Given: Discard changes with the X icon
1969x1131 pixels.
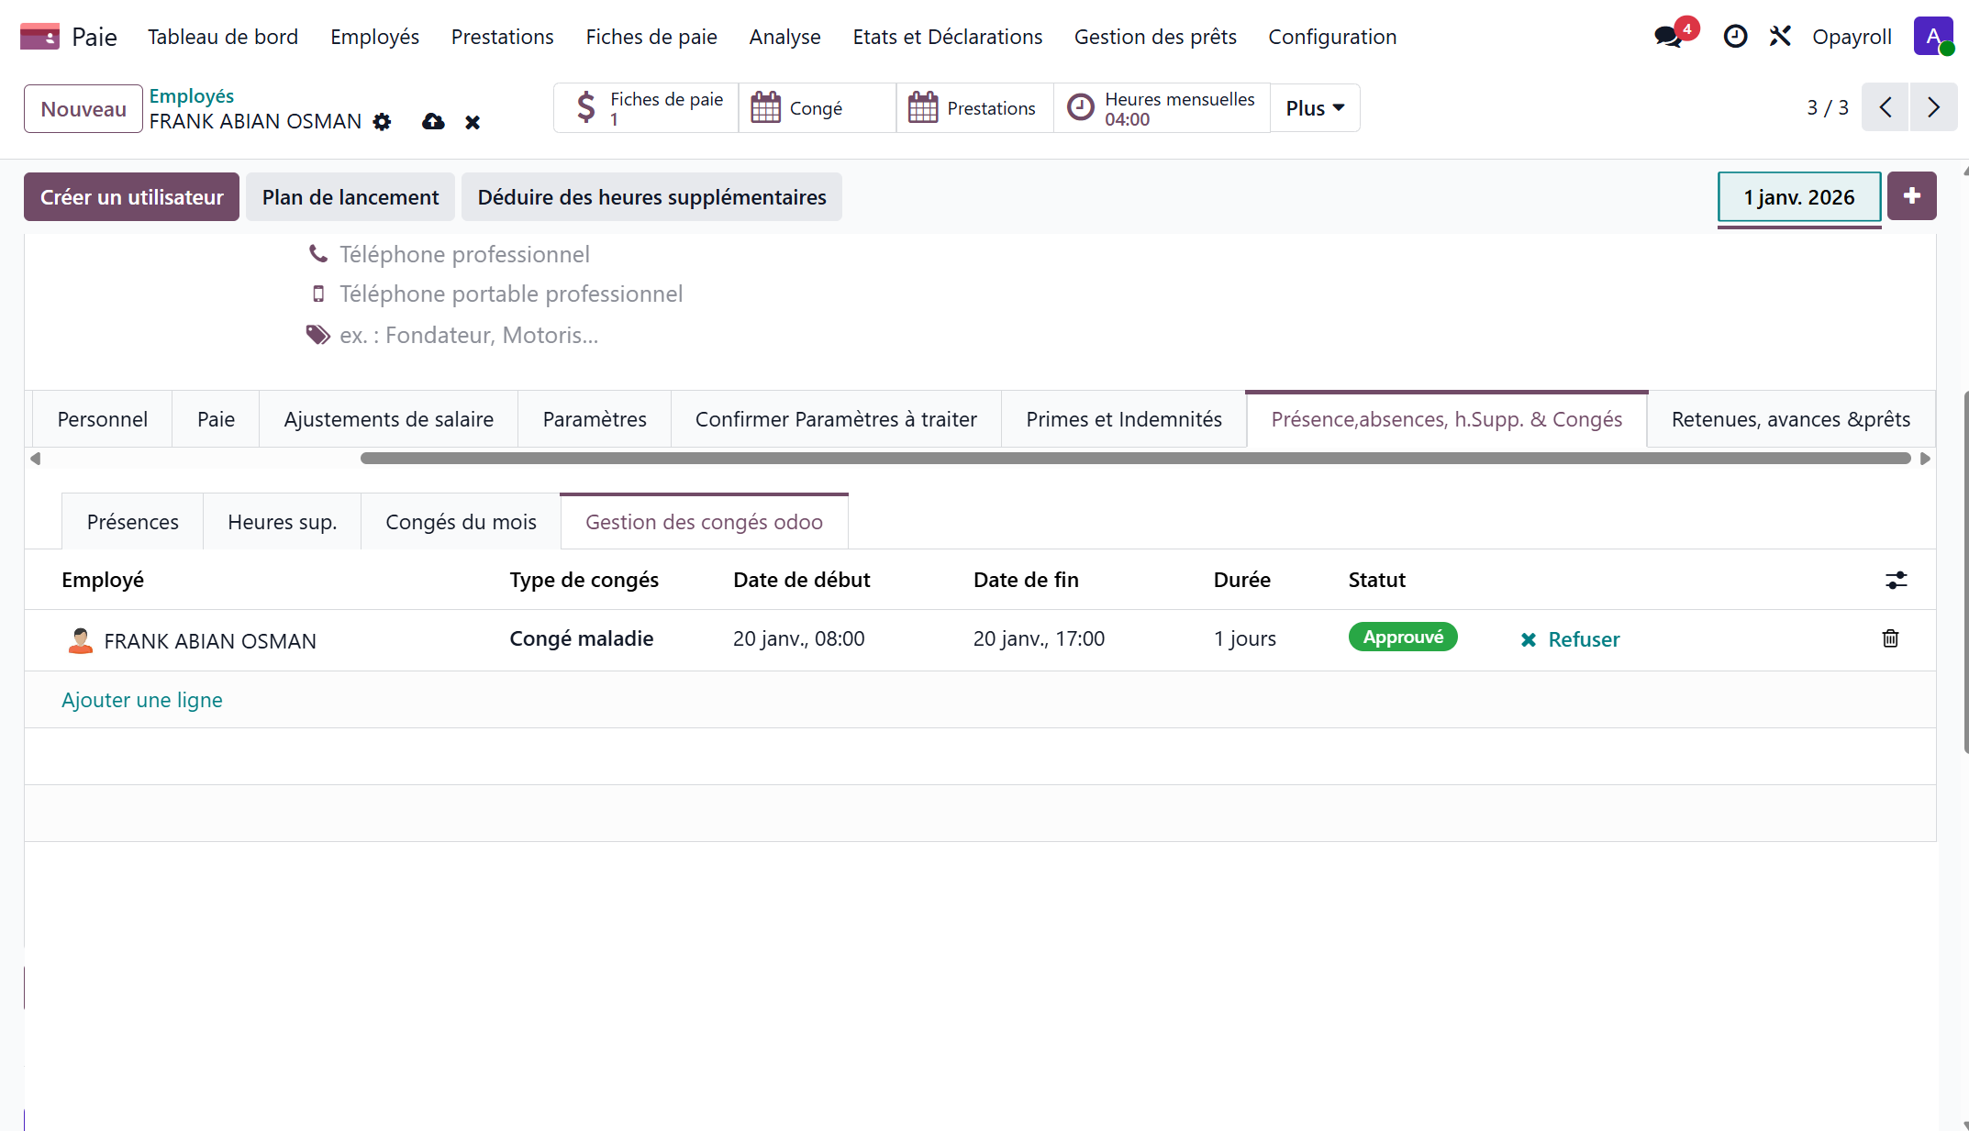Looking at the screenshot, I should [473, 122].
